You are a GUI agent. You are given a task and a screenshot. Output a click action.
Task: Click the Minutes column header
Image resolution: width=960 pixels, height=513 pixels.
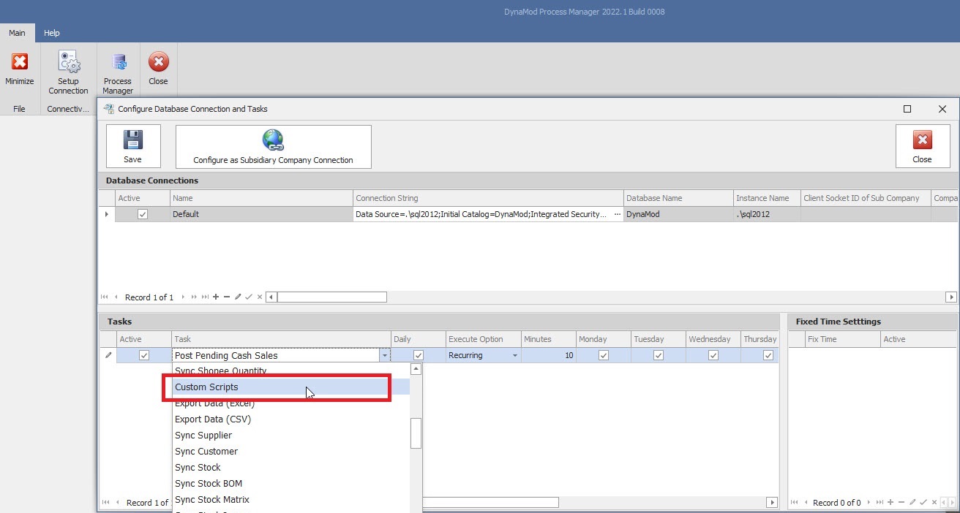(548, 339)
